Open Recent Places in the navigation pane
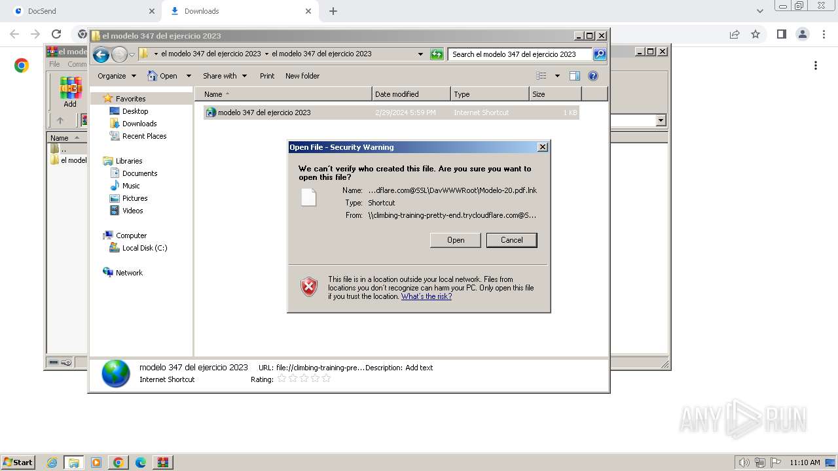 (144, 136)
